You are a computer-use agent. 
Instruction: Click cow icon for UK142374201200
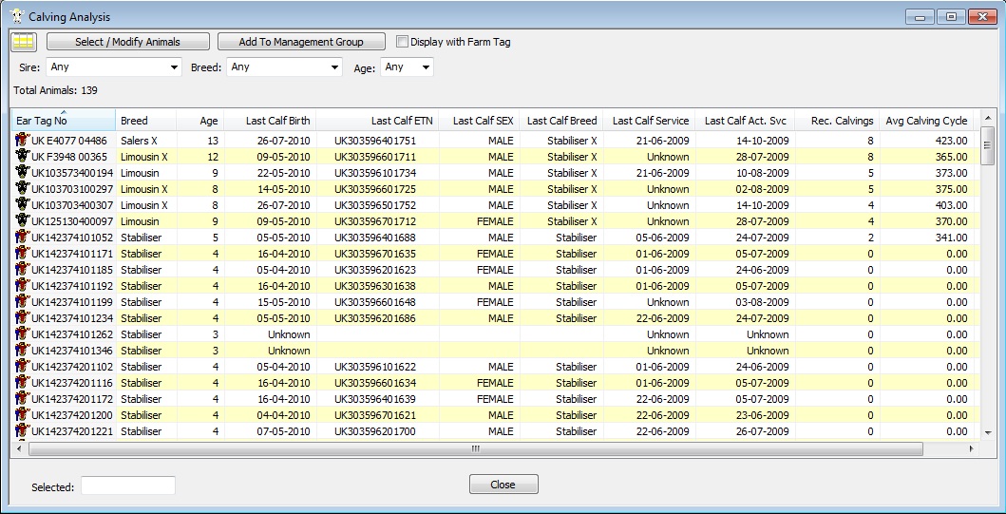pos(23,415)
